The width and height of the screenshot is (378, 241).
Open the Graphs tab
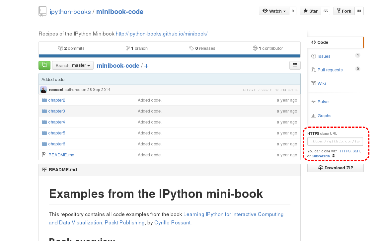coord(325,116)
